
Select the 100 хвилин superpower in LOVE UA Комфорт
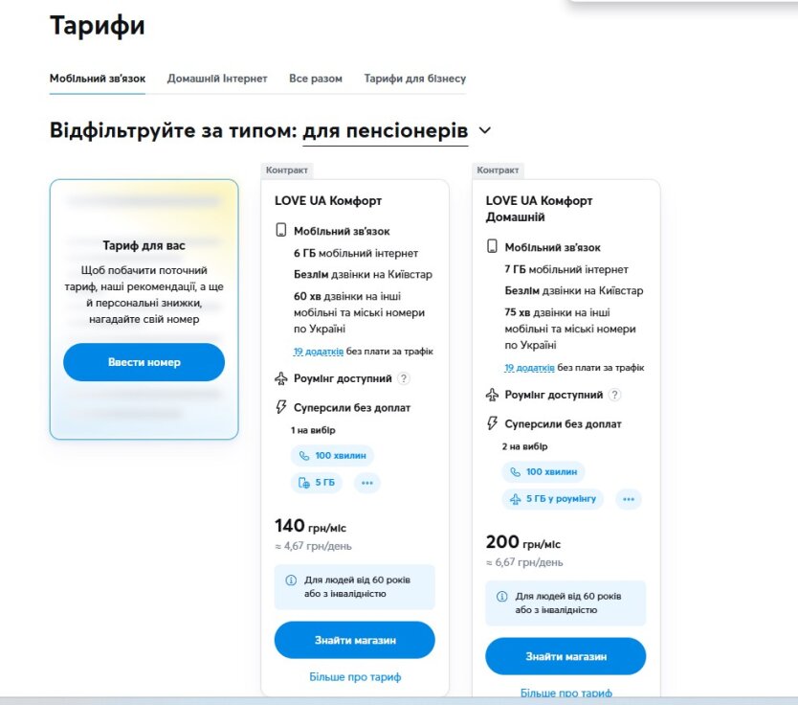(332, 456)
